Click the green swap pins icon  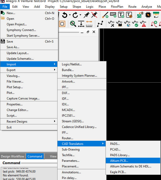point(156,15)
